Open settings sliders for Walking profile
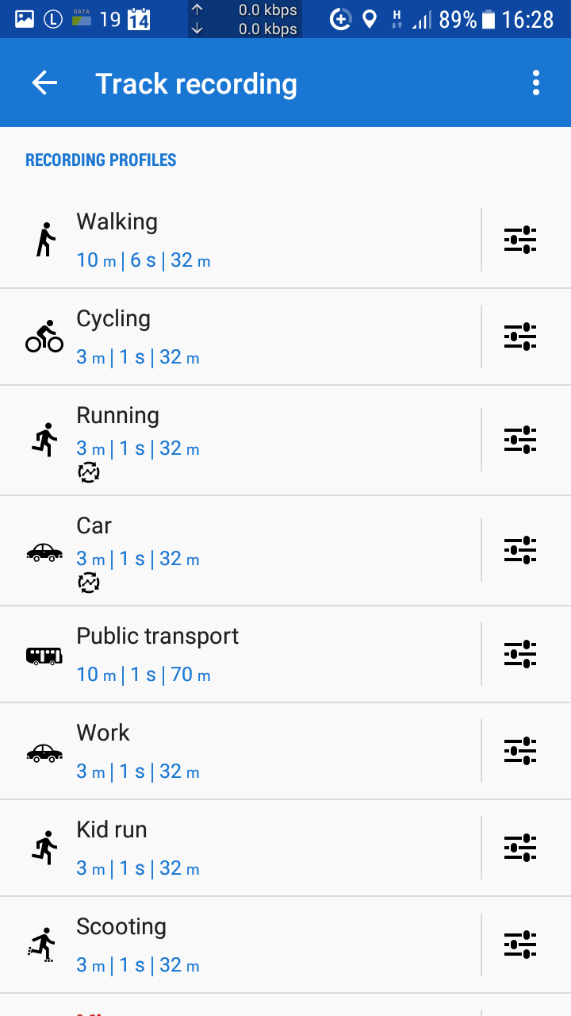The width and height of the screenshot is (571, 1016). pos(520,240)
